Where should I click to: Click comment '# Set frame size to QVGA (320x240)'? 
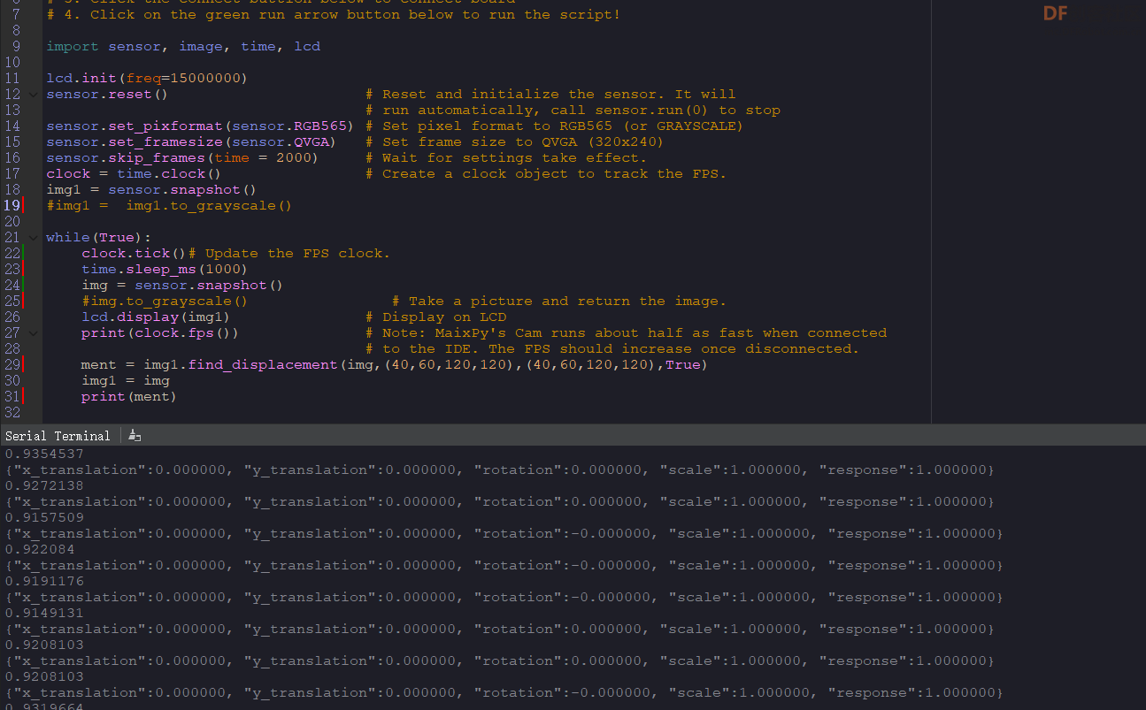point(514,142)
